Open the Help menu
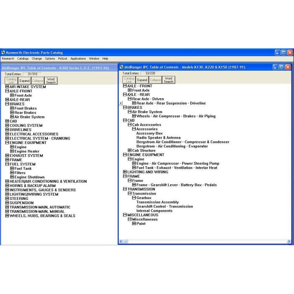 (105, 58)
